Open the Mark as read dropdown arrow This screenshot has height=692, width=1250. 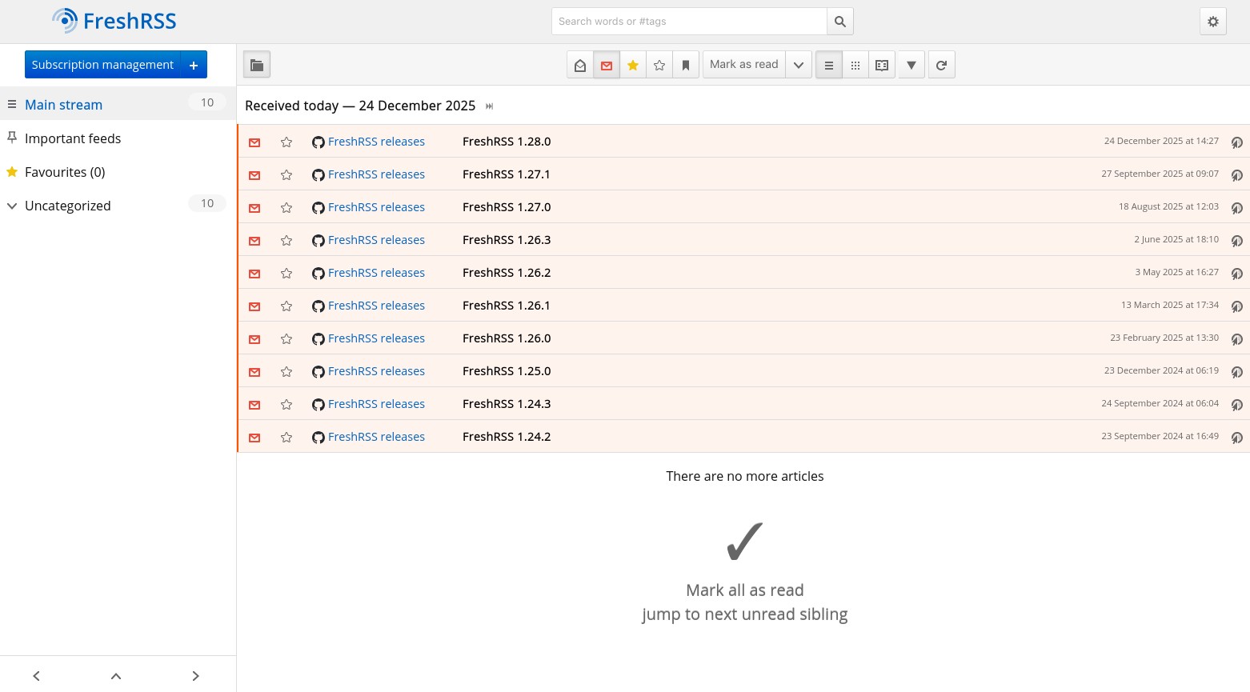coord(799,65)
